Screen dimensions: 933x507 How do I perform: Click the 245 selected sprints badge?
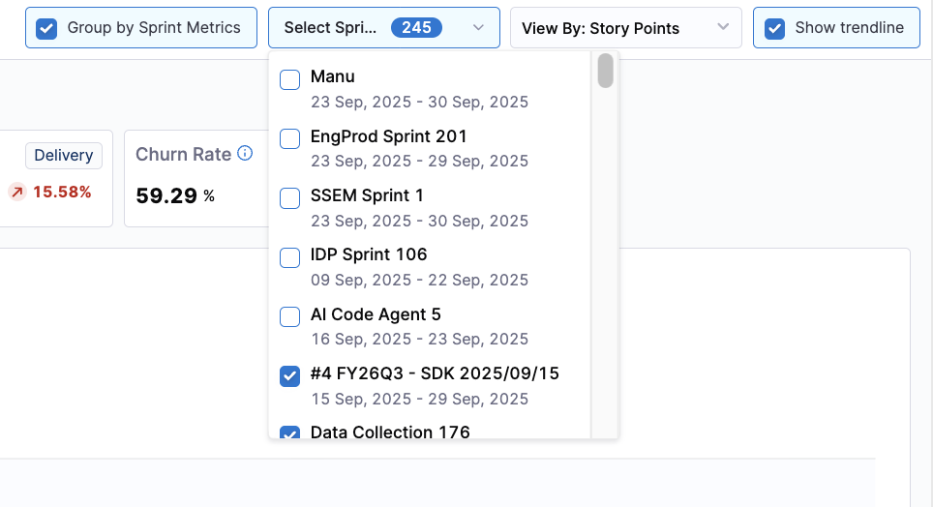coord(416,28)
